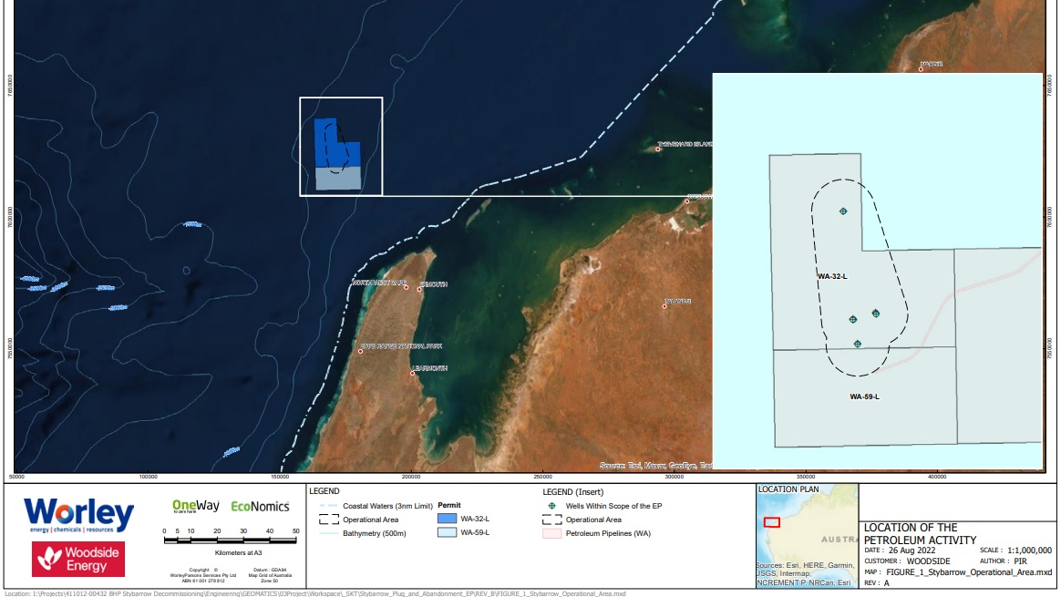1061x597 pixels.
Task: Select the Coastal Waters 3nm Limit legend symbol
Action: (329, 505)
